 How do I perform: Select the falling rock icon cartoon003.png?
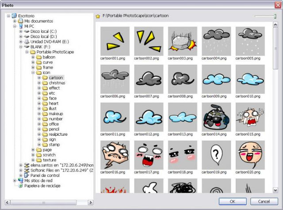[x=183, y=41]
